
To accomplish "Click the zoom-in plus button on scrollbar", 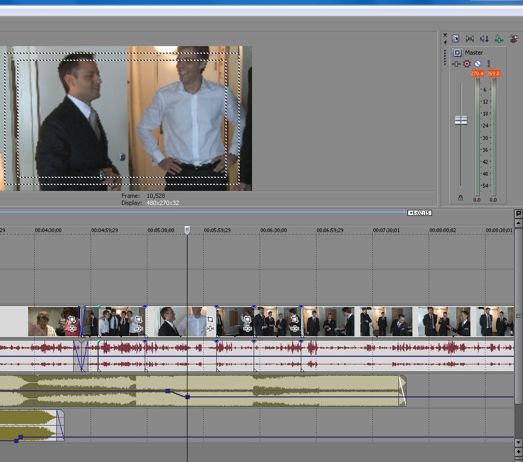I will tap(519, 452).
